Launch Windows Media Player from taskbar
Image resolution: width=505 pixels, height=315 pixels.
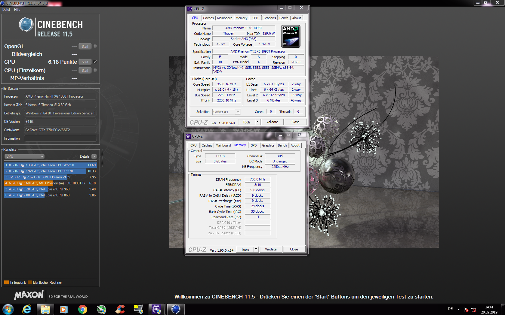[64, 309]
